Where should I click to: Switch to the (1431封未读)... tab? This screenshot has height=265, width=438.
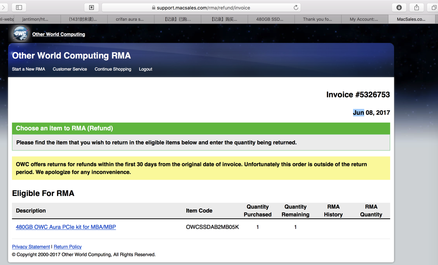(84, 19)
